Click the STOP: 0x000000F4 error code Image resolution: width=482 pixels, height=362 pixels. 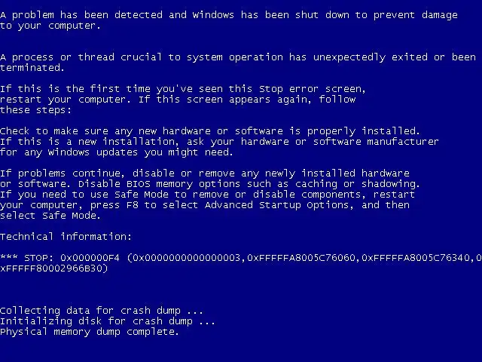pyautogui.click(x=72, y=258)
